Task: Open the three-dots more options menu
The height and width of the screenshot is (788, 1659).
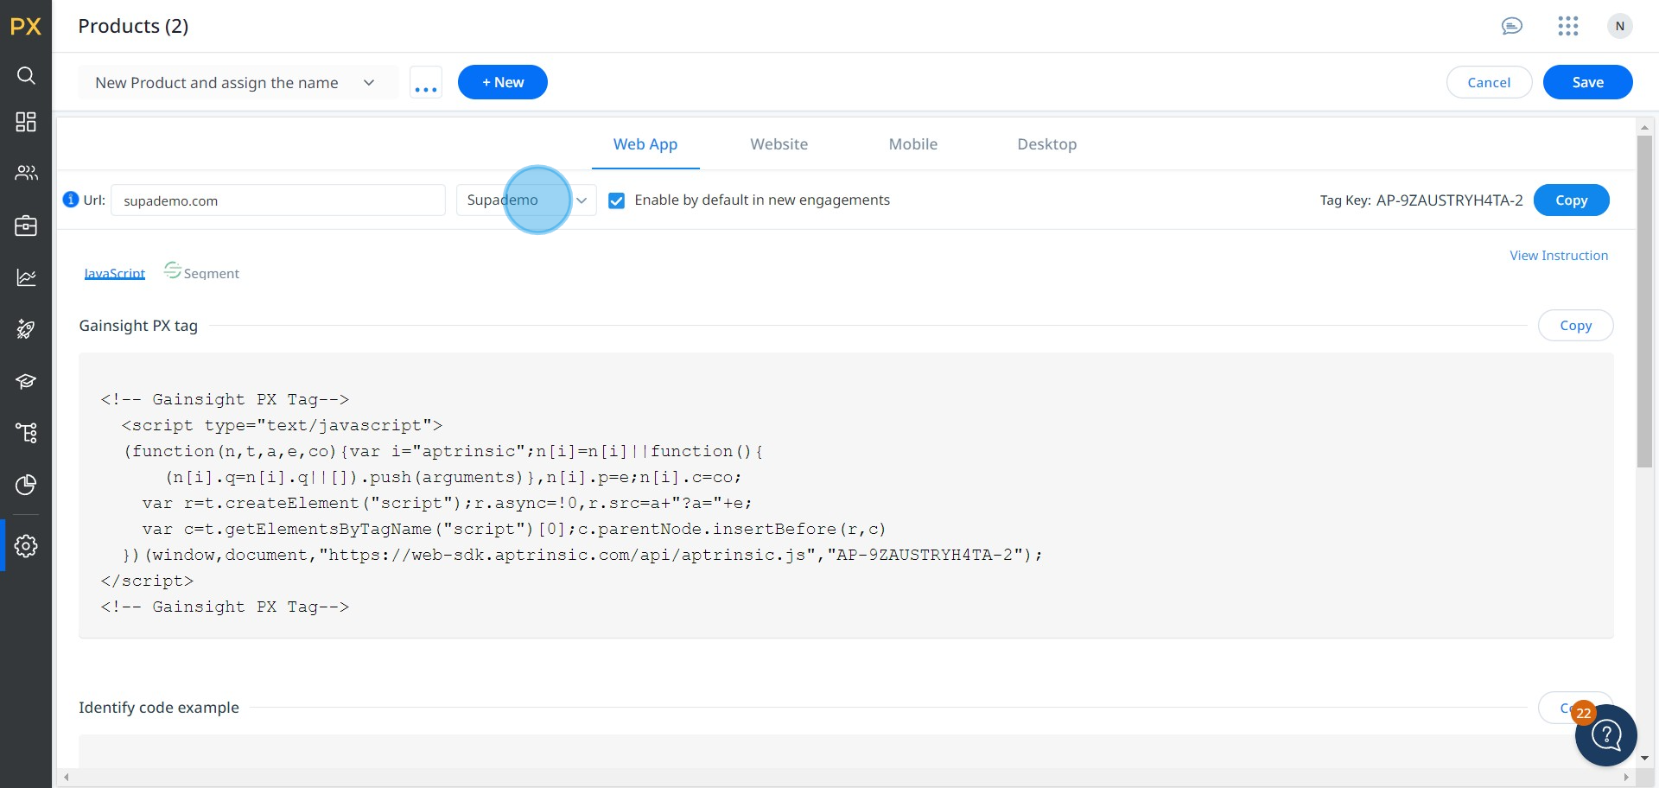Action: [x=426, y=83]
